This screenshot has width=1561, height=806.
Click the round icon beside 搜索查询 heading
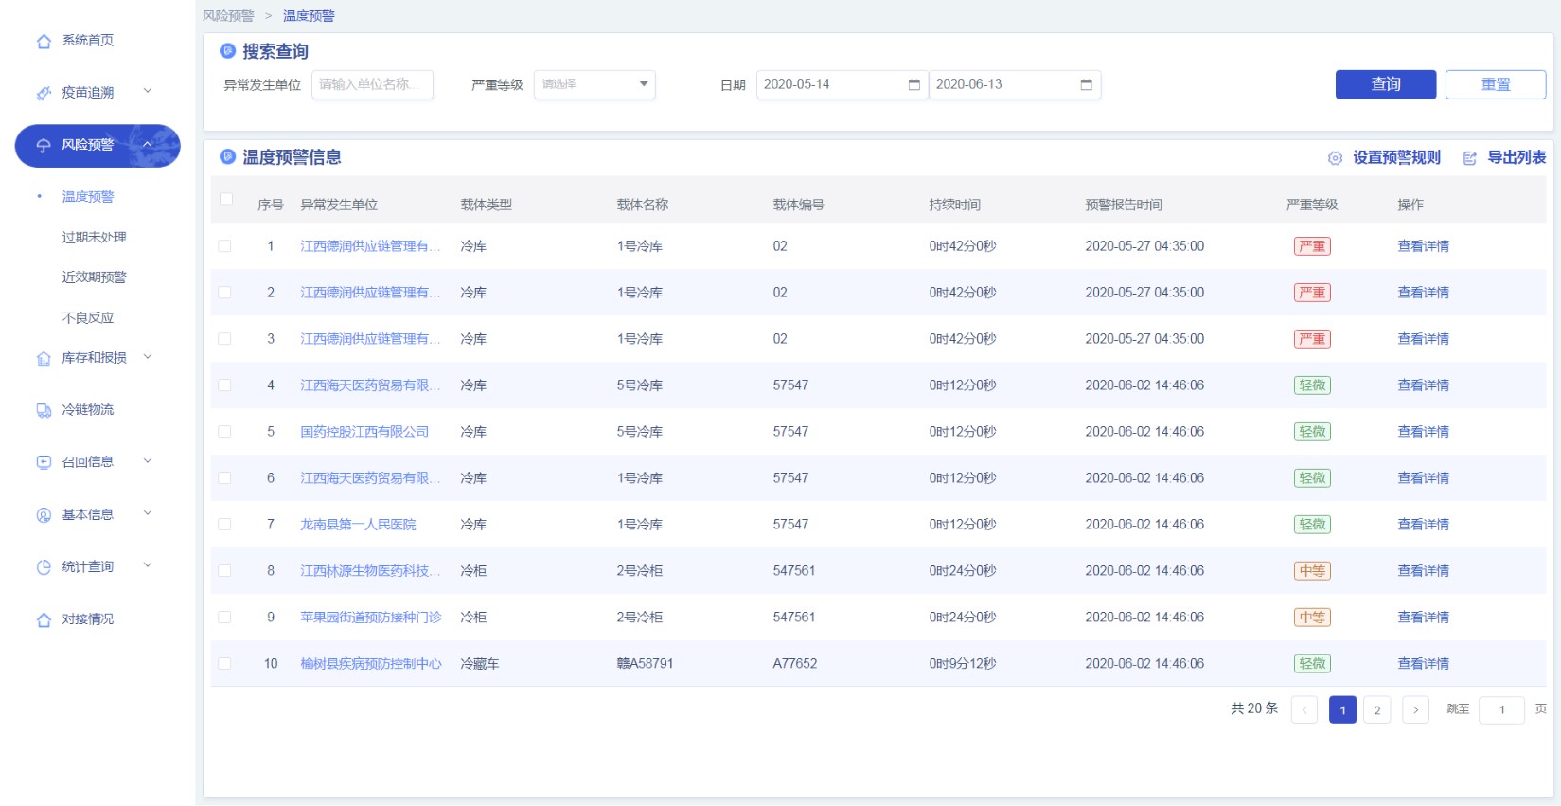(x=227, y=51)
